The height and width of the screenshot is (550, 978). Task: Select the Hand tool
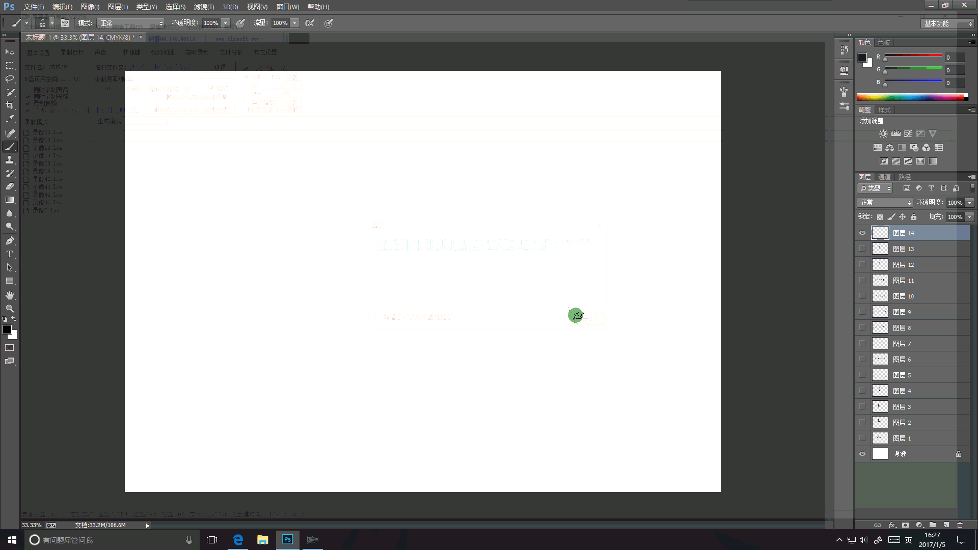(x=10, y=295)
